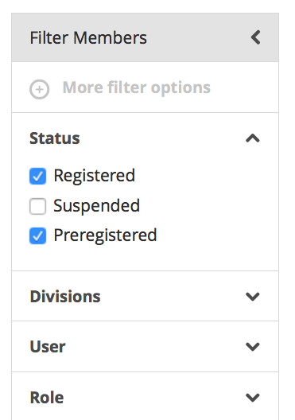Viewport: 295px width, 420px height.
Task: Click the blue checkmark beside Preregistered
Action: [x=37, y=235]
